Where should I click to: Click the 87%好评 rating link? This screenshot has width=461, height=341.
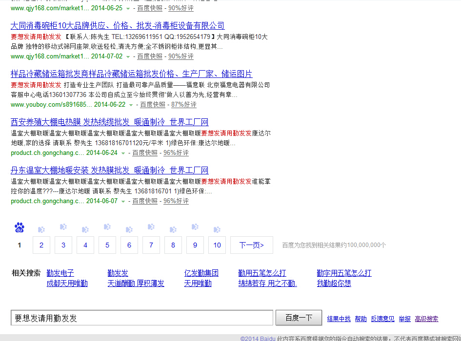184,105
